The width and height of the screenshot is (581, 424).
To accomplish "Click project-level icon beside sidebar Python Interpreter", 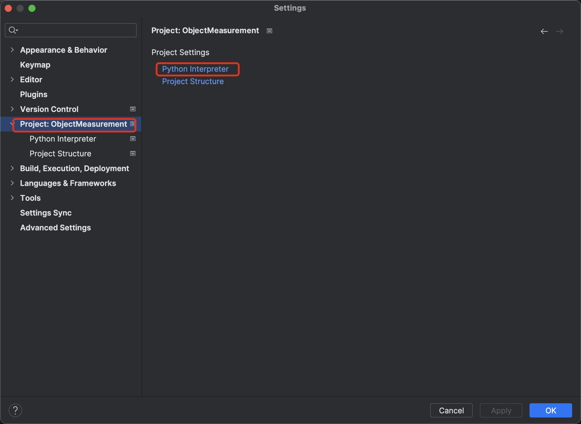I will 133,139.
